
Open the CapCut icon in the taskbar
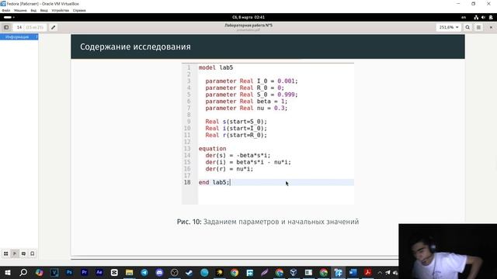[114, 272]
